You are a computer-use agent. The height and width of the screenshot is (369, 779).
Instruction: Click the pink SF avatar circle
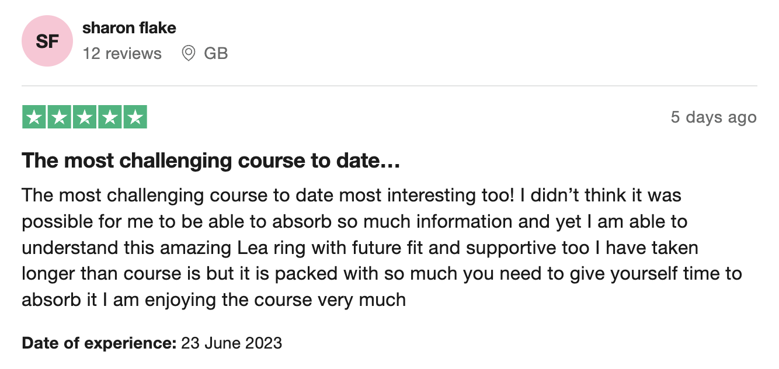[47, 41]
